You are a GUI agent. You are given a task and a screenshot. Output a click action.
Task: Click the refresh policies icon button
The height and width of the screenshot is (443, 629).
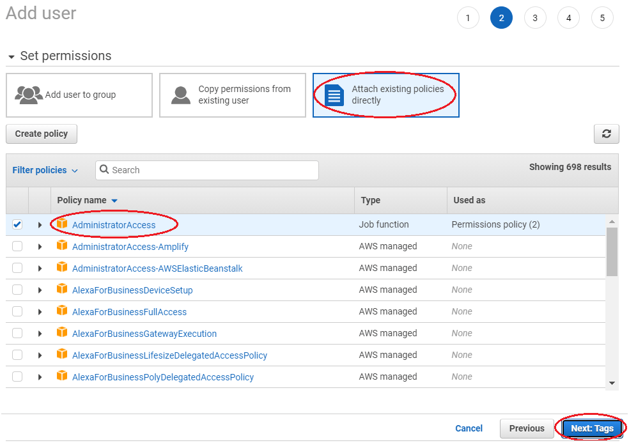click(x=606, y=134)
